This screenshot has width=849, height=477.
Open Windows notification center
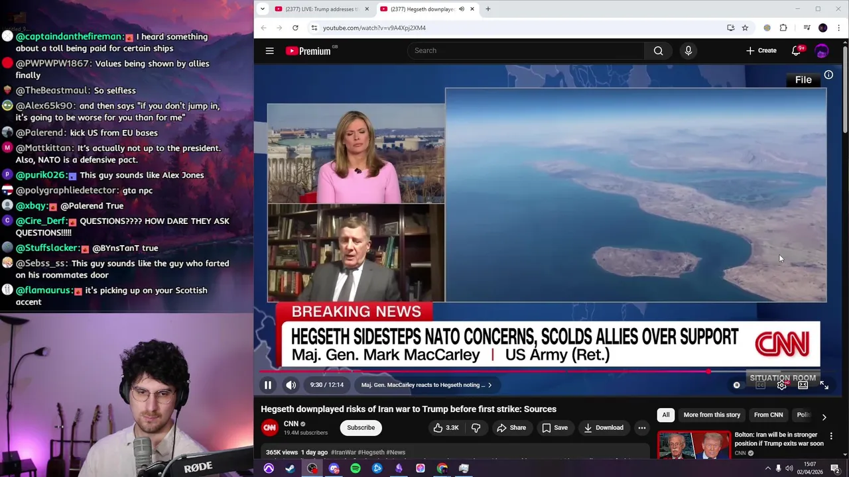tap(835, 468)
